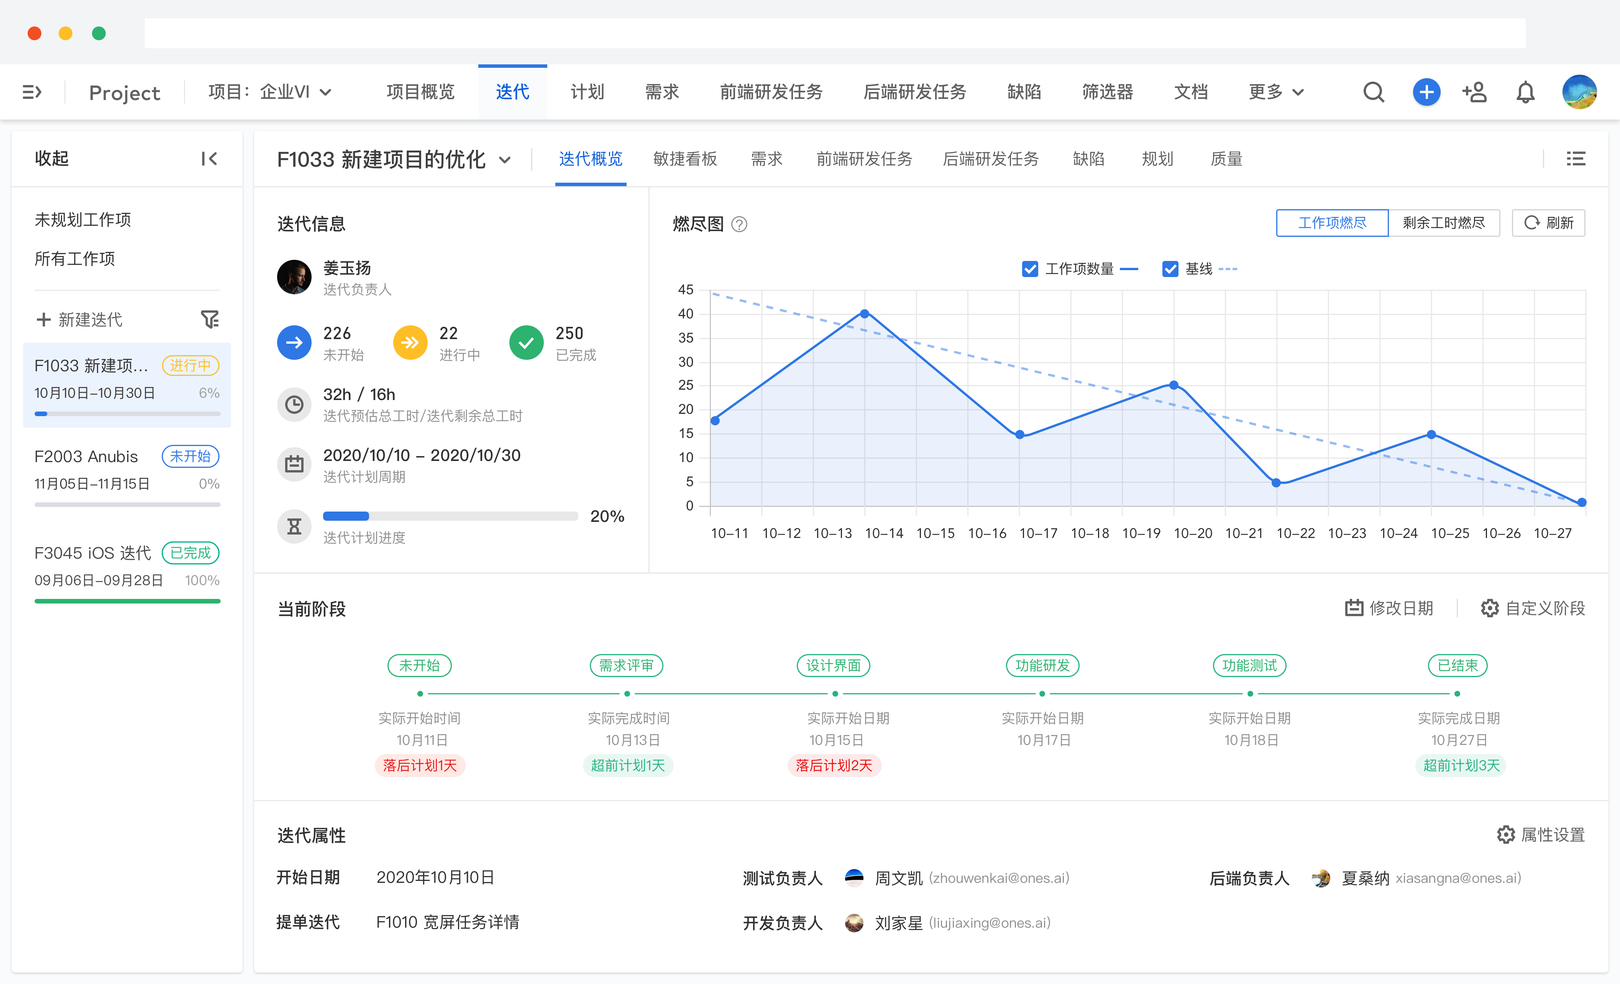Refresh the burndown chart
Image resolution: width=1620 pixels, height=984 pixels.
1548,223
